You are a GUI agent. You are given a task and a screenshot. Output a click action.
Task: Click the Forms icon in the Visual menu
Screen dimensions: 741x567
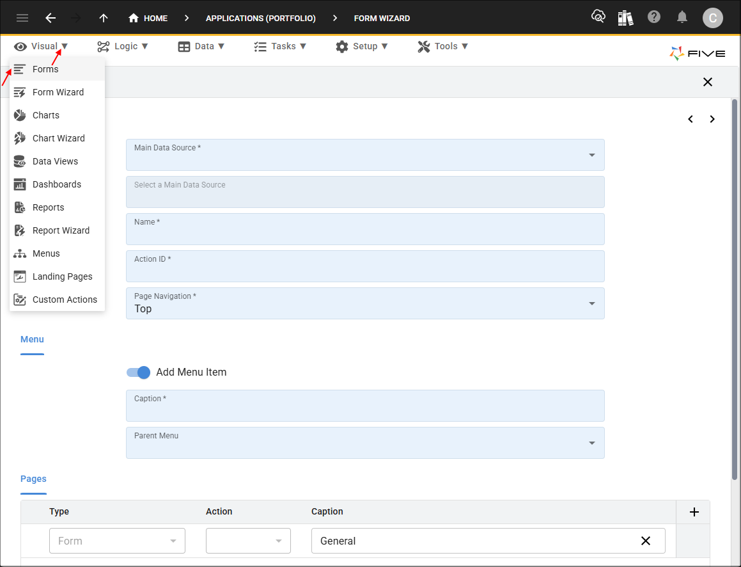click(x=19, y=69)
